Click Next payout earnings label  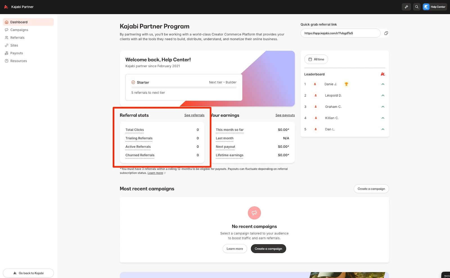[226, 147]
